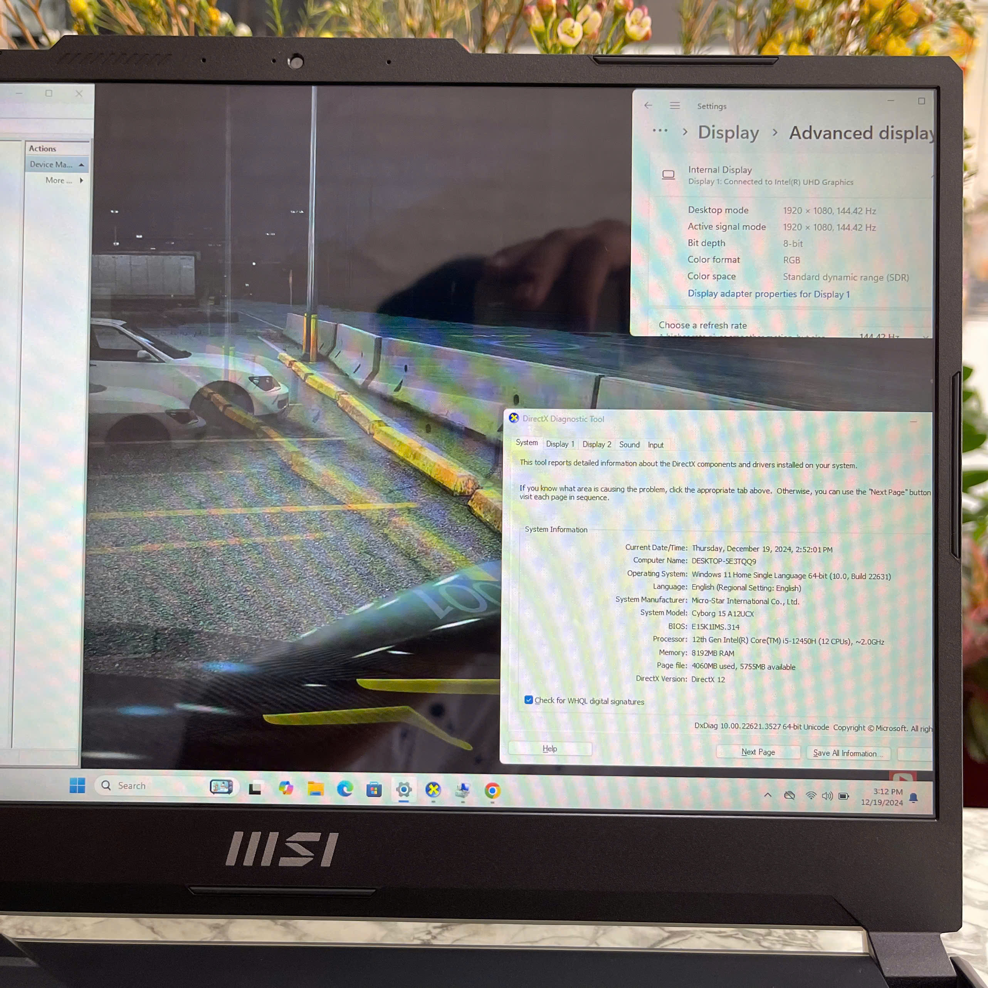Open the Wi-Fi network tray icon
The image size is (988, 988).
tap(810, 795)
